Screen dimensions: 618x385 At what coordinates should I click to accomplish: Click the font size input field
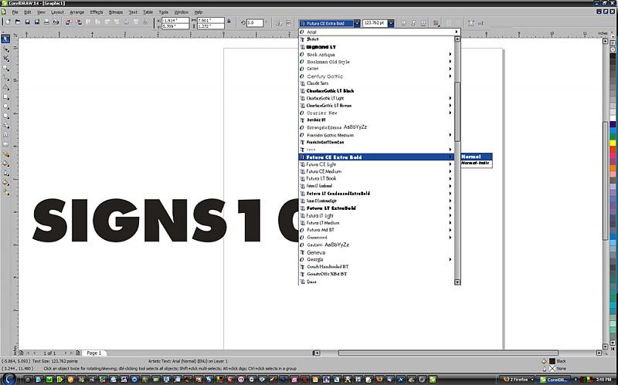pyautogui.click(x=375, y=23)
